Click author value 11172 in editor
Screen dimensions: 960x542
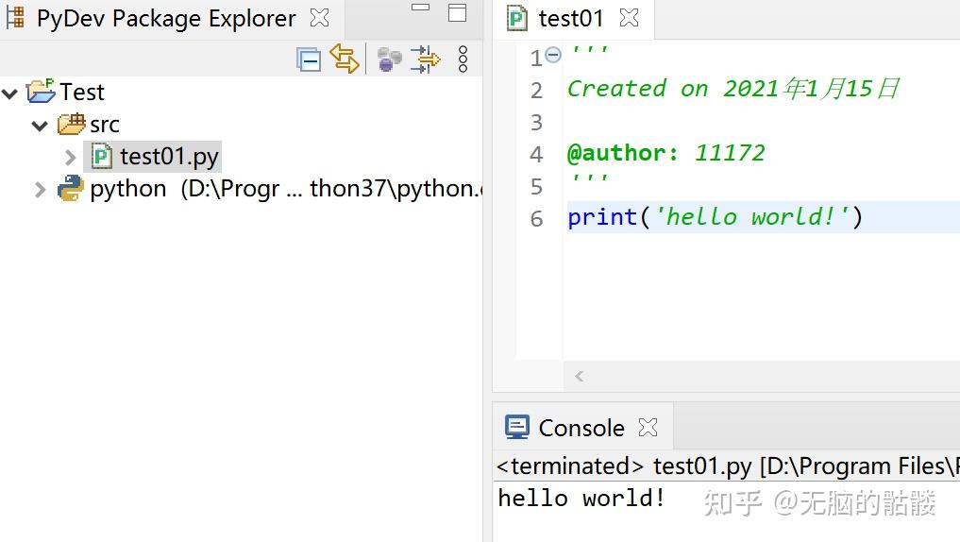pos(730,153)
